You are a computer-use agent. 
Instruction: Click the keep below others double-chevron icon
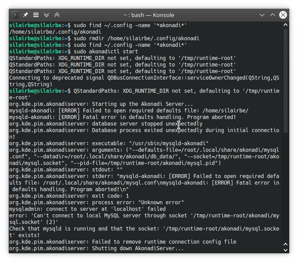(x=46, y=15)
